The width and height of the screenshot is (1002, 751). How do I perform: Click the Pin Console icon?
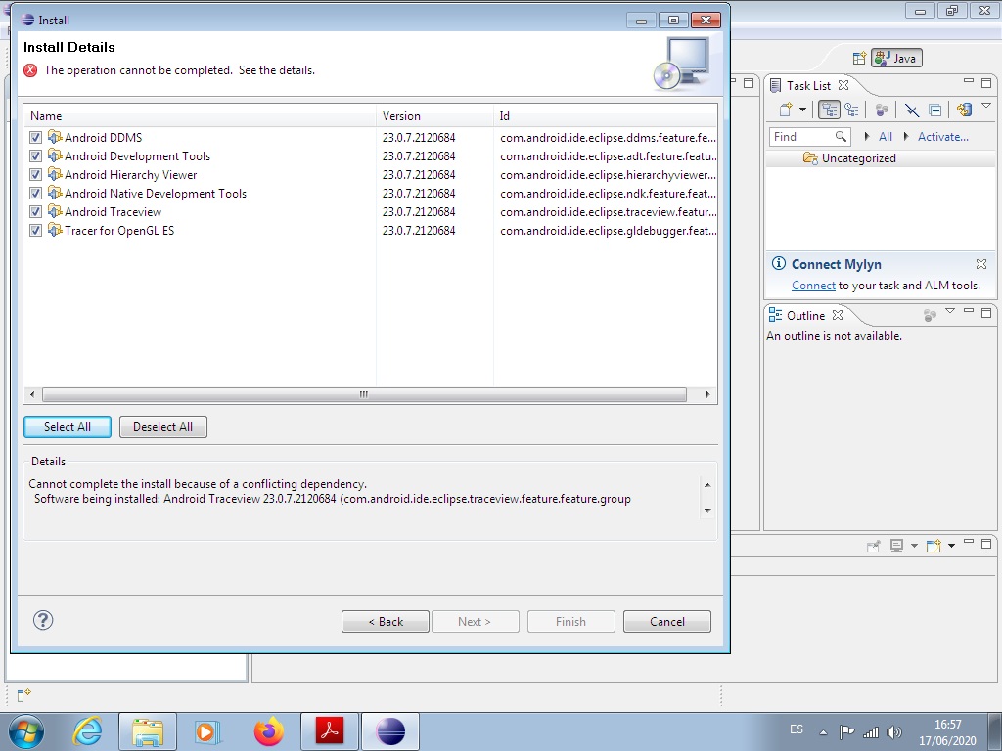(x=873, y=546)
